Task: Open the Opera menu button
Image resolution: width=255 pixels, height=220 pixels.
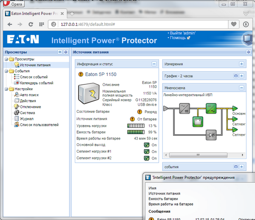Action: point(14,3)
